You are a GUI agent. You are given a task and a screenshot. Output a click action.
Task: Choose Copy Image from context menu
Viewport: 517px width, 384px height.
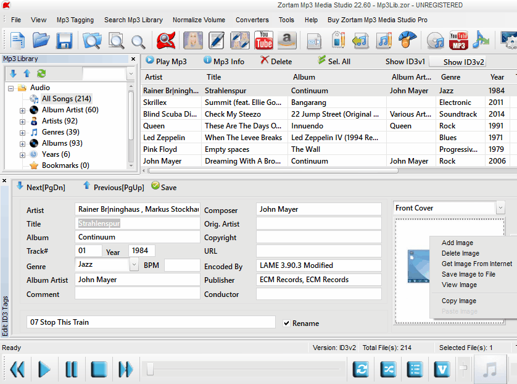[458, 301]
